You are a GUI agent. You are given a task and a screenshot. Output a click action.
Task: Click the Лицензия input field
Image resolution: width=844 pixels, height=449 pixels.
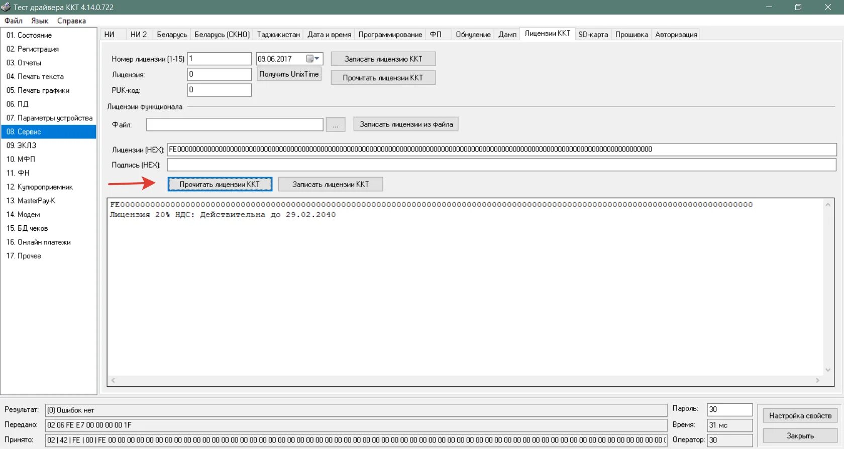(x=220, y=74)
